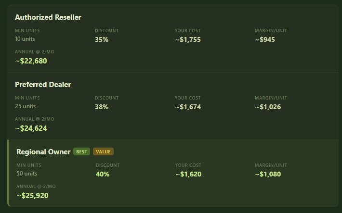Select the ~$1,620 cost figure

tap(188, 174)
